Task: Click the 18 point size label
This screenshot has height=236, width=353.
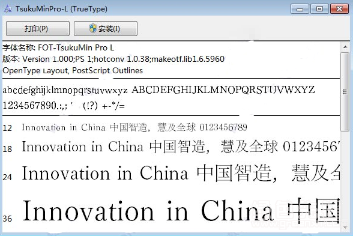Action: [7, 149]
